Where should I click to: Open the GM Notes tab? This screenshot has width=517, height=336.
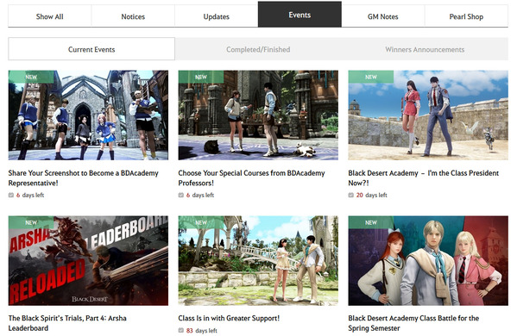pyautogui.click(x=383, y=16)
